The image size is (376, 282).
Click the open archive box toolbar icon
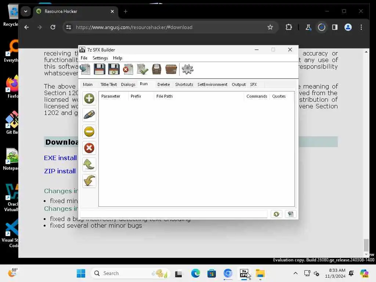(156, 69)
